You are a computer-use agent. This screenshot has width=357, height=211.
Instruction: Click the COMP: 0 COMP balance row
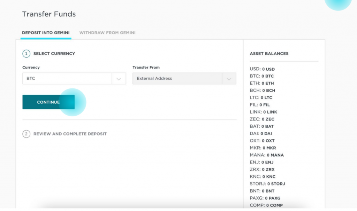click(x=266, y=205)
